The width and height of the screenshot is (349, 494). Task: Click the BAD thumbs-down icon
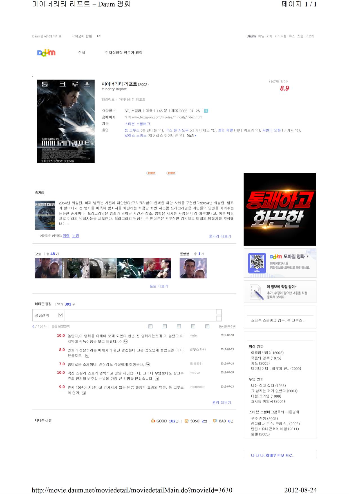pyautogui.click(x=215, y=421)
